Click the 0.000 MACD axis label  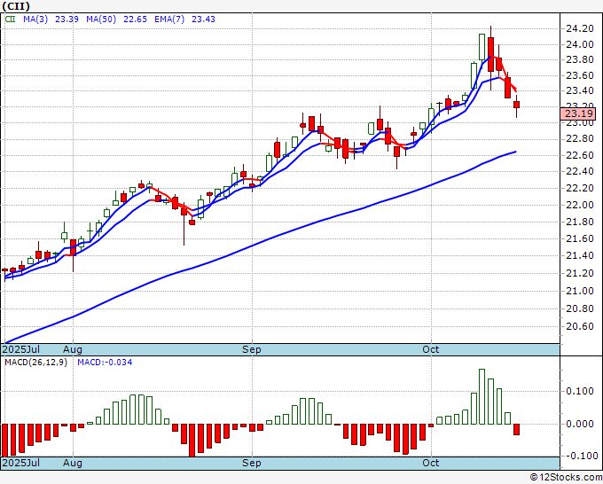(x=580, y=424)
